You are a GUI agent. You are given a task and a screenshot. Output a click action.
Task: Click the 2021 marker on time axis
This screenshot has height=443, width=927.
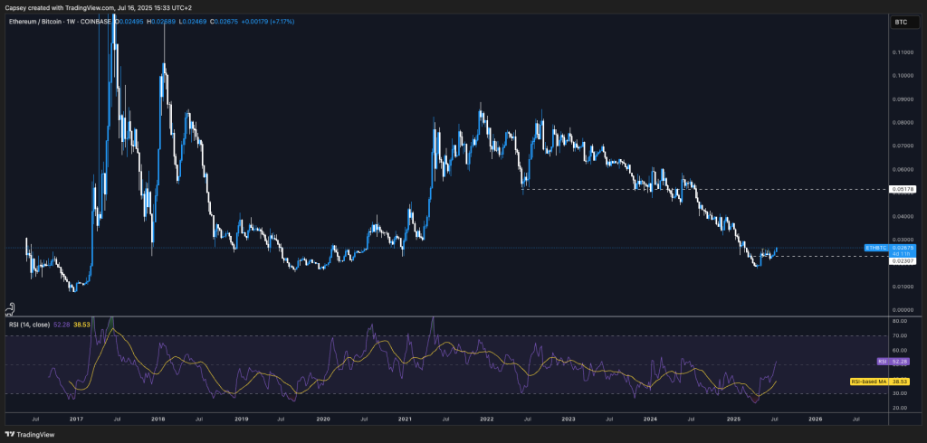(x=405, y=419)
